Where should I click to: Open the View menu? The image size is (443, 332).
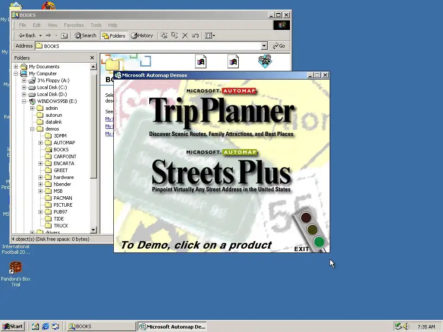tap(52, 25)
